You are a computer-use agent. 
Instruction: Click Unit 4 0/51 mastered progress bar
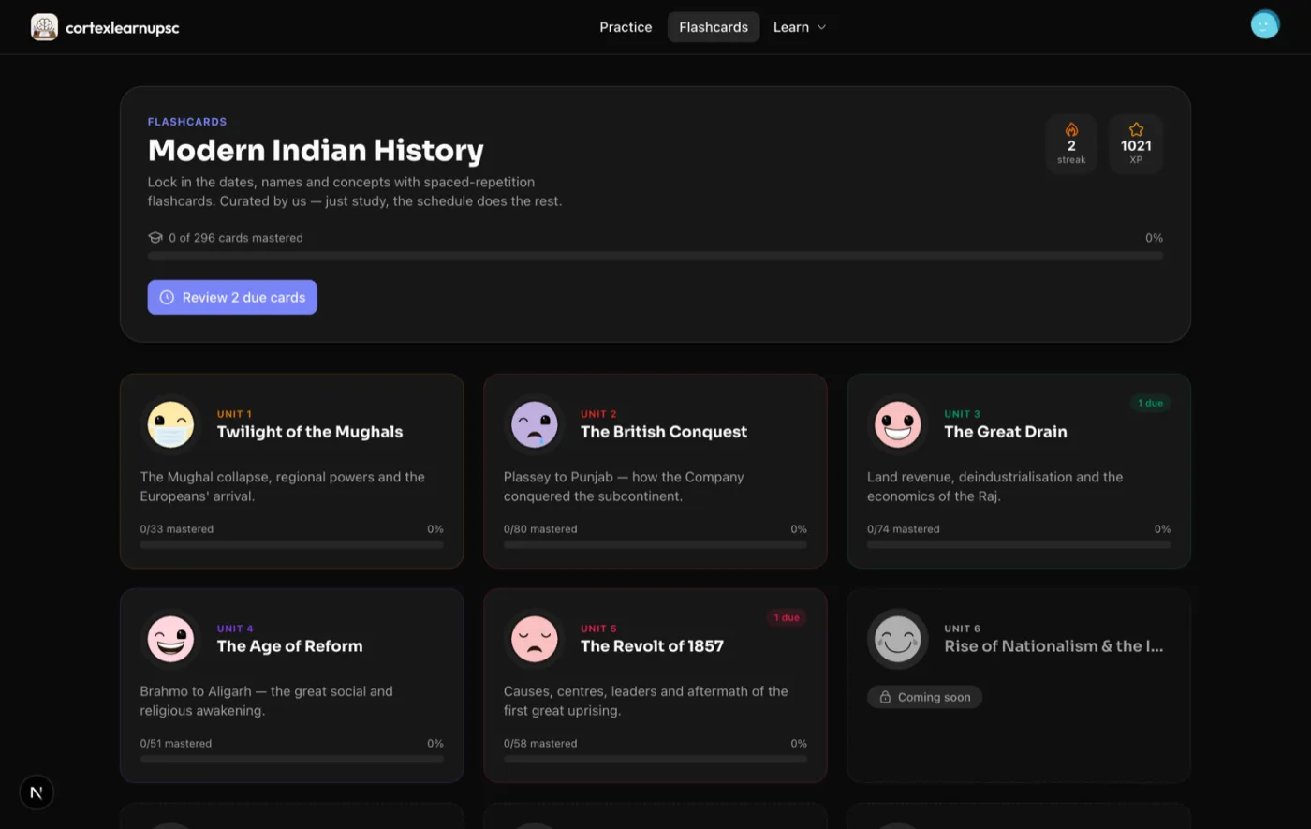(292, 759)
